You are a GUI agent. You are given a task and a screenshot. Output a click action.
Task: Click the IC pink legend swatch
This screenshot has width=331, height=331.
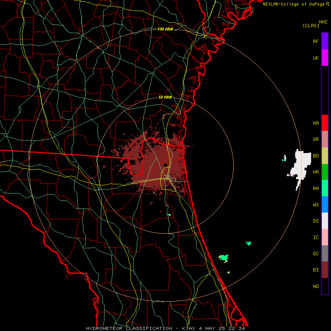point(325,237)
